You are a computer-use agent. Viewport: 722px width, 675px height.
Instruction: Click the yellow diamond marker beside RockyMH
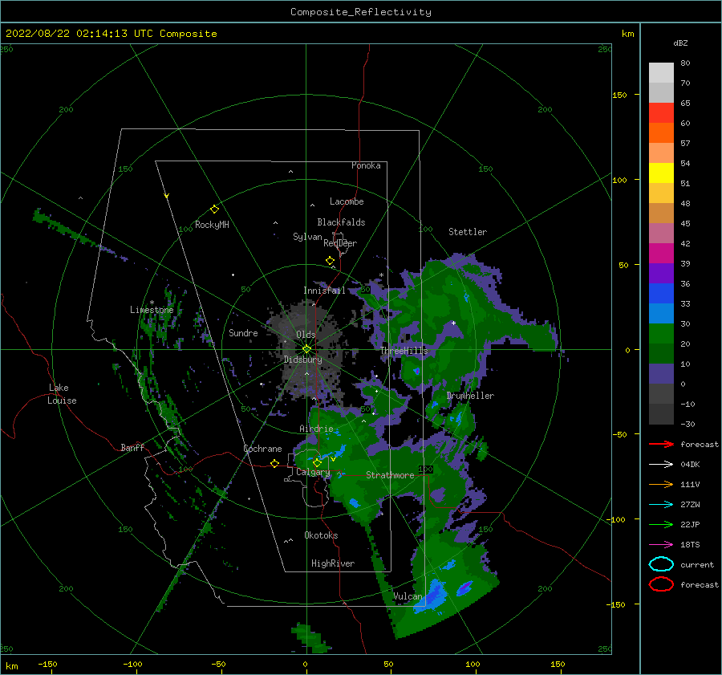(x=214, y=209)
